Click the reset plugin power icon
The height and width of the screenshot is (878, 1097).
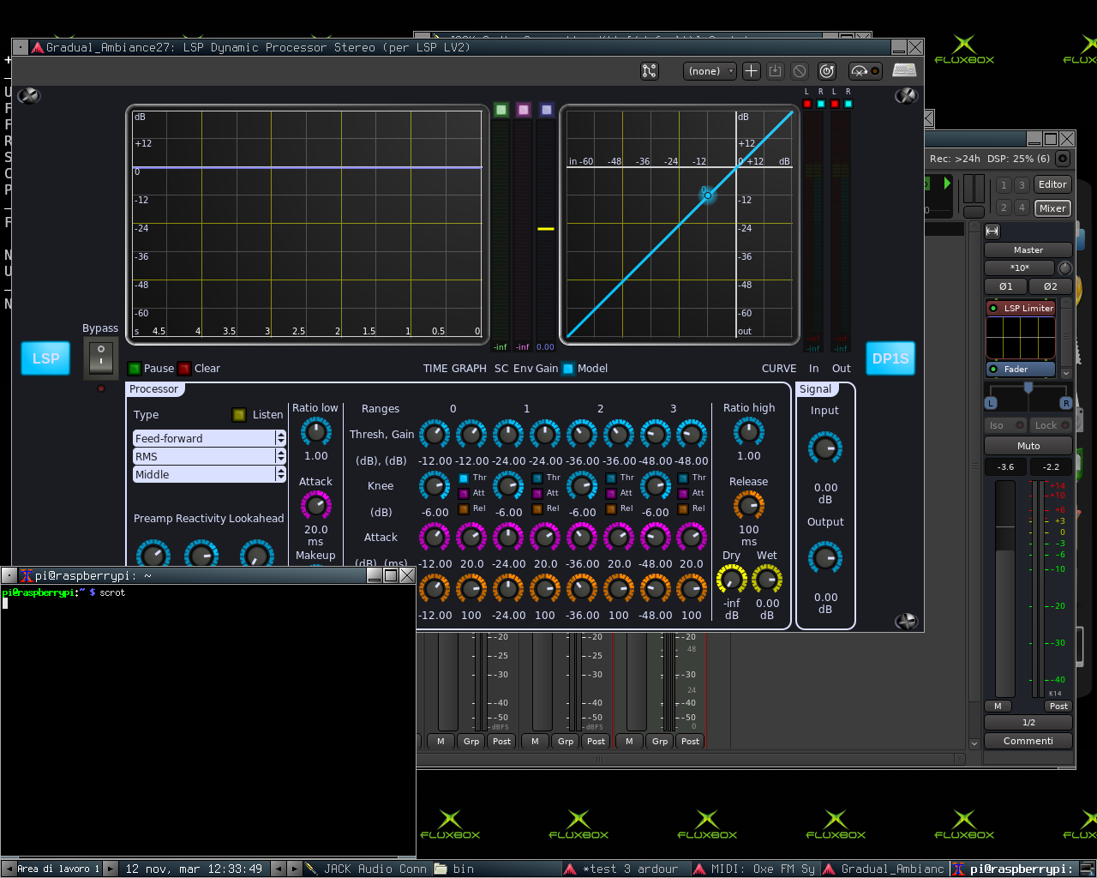pyautogui.click(x=827, y=71)
